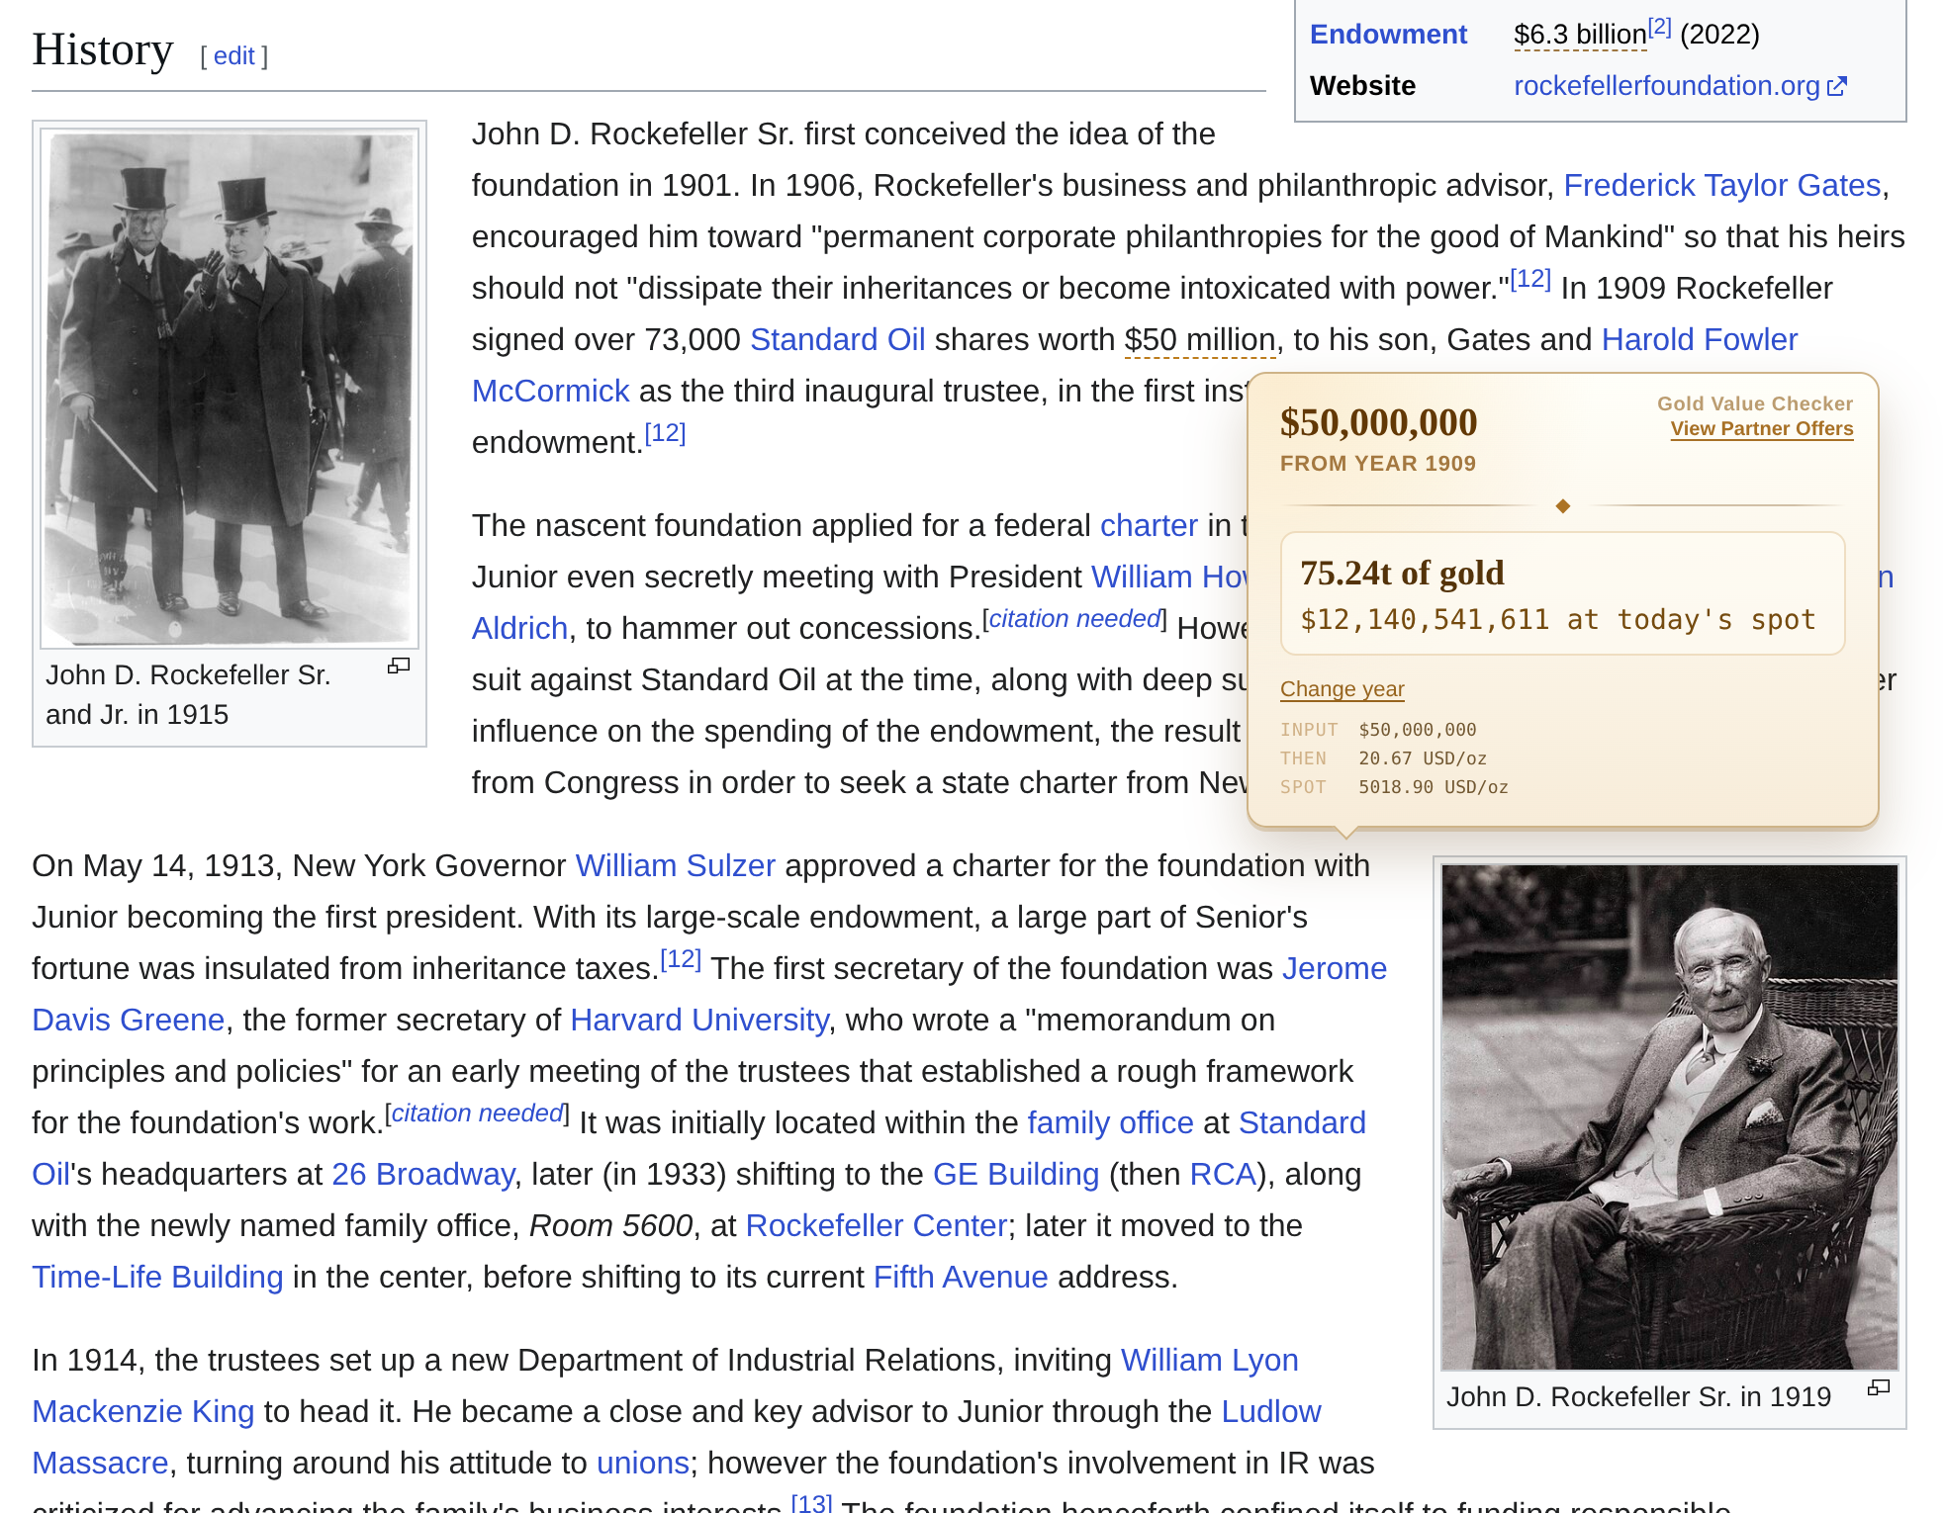Open the edit link for the History section
Screen dimensions: 1944x1513
234,55
